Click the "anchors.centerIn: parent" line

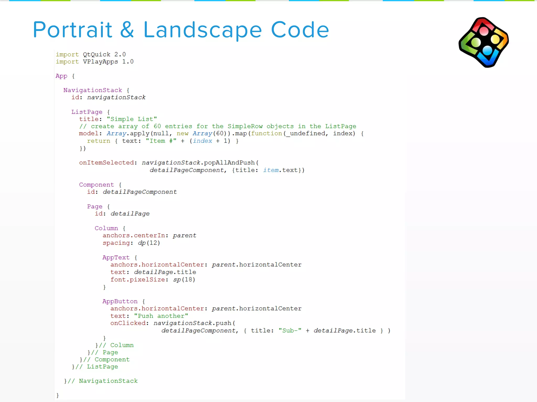tap(149, 236)
